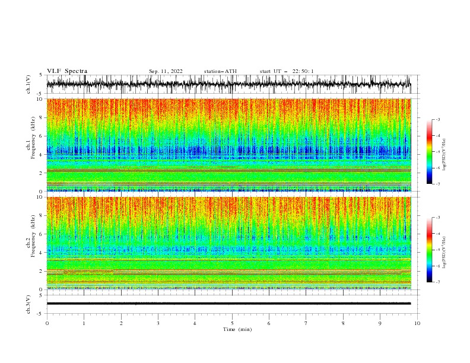Image resolution: width=470 pixels, height=363 pixels.
Task: Click the "station=ATH" label
Action: (x=220, y=71)
